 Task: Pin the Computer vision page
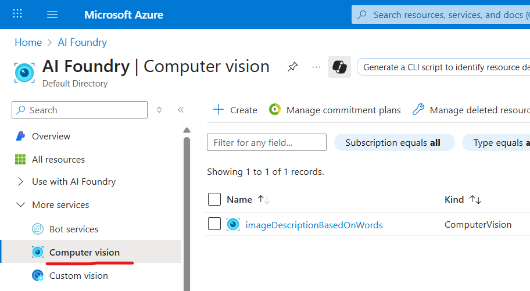(292, 67)
